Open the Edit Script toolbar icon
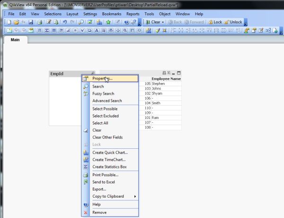284x218 pixels. pyautogui.click(x=49, y=22)
